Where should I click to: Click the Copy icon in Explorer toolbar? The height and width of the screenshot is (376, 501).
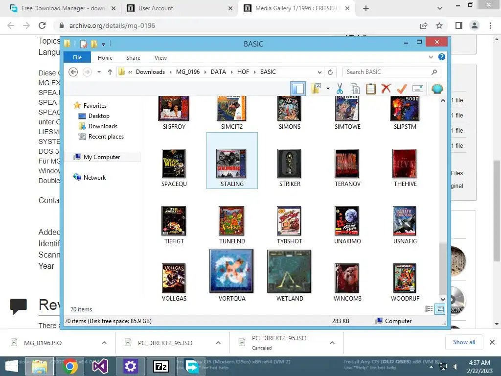point(355,89)
